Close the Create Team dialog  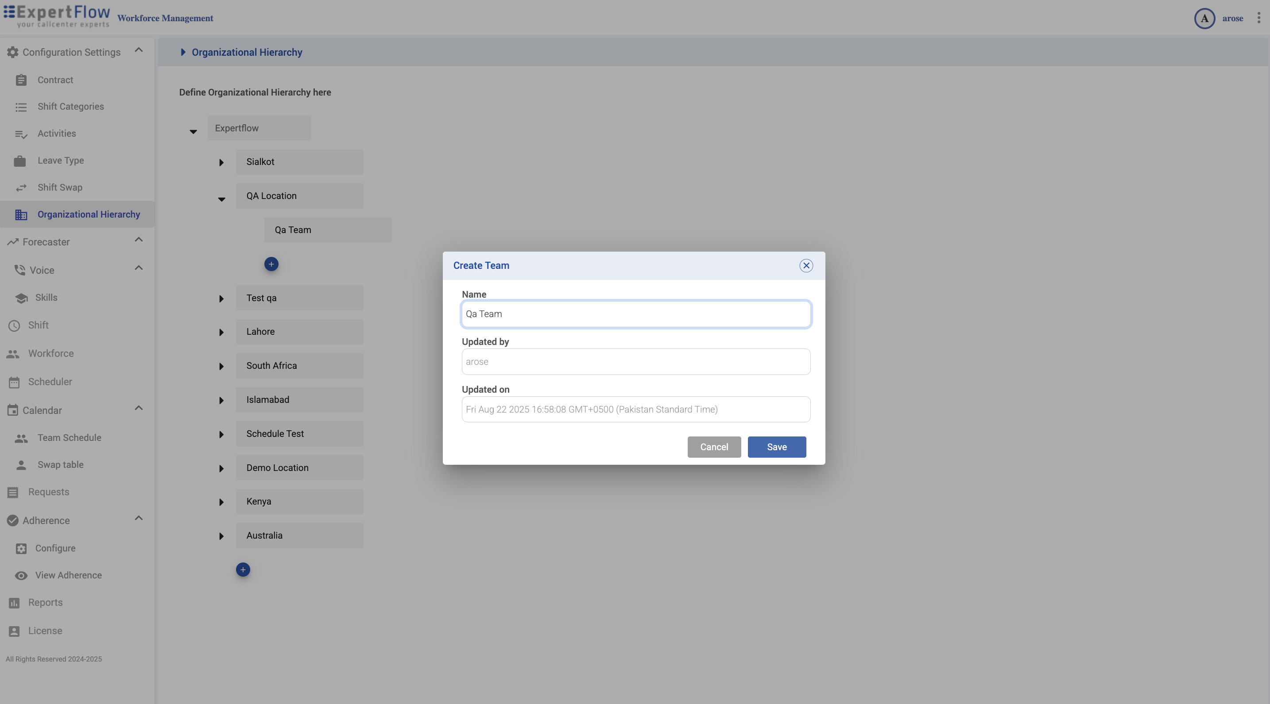[x=806, y=266]
